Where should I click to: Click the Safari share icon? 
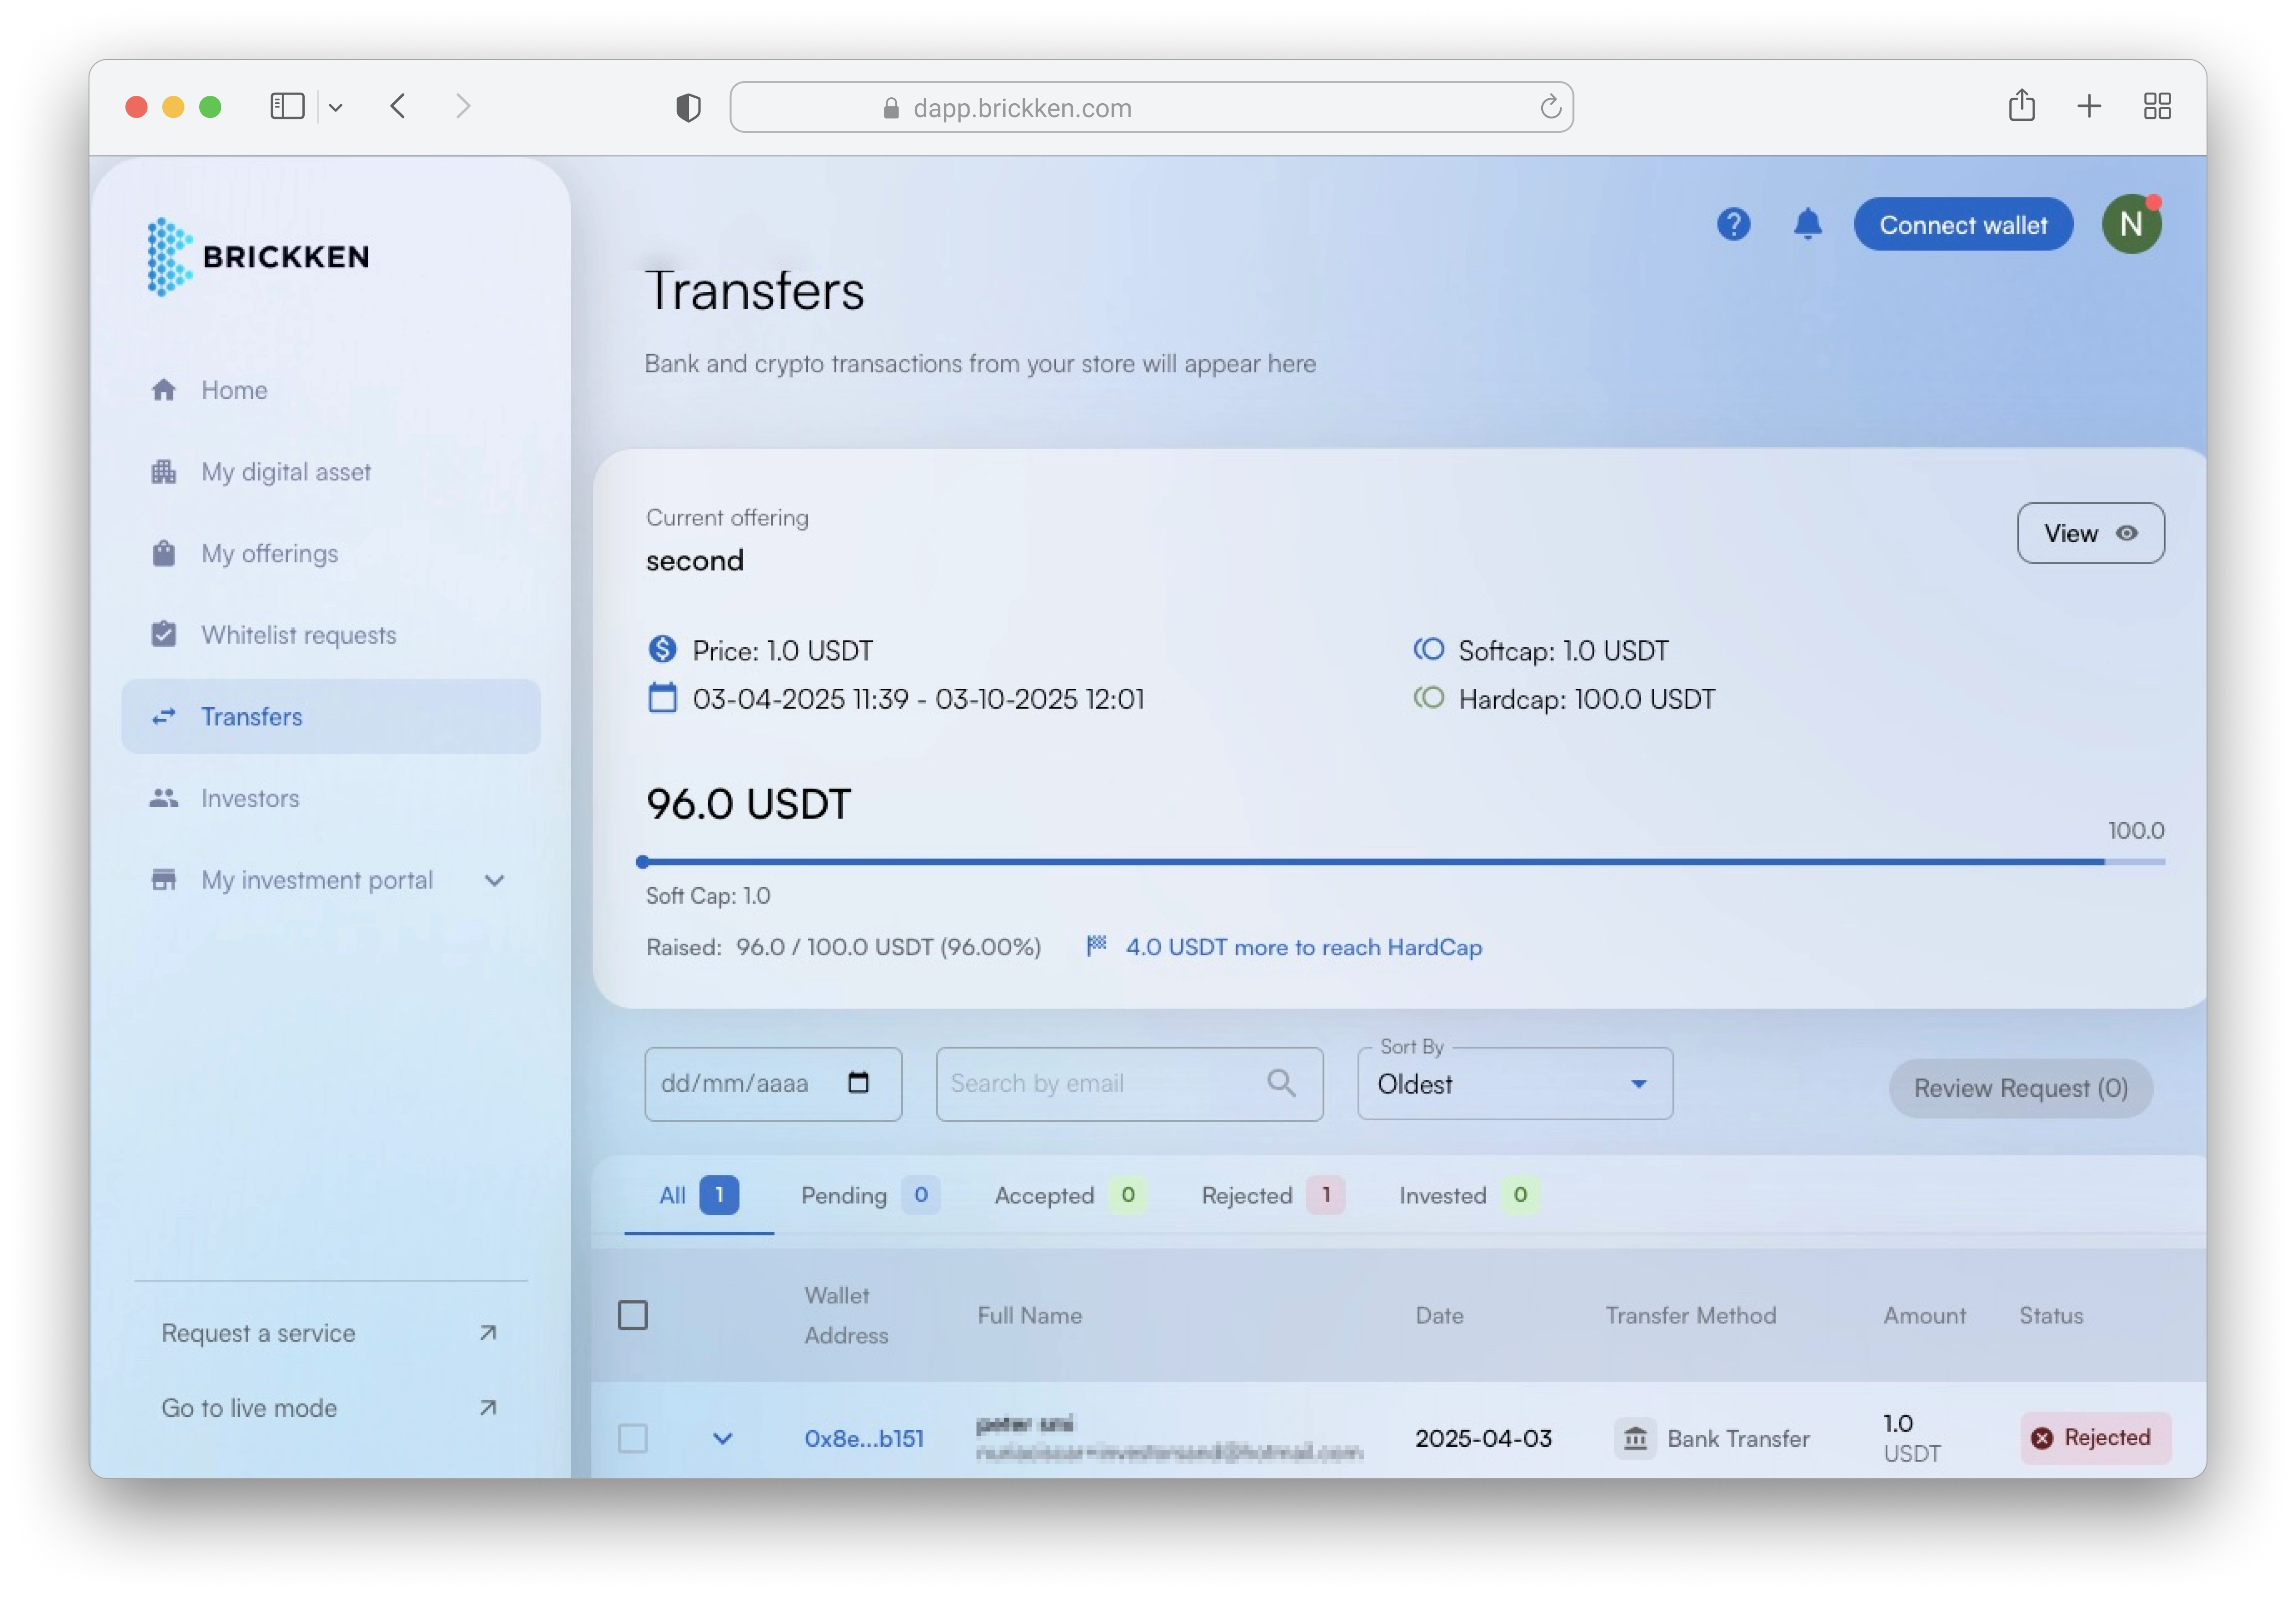point(2021,106)
